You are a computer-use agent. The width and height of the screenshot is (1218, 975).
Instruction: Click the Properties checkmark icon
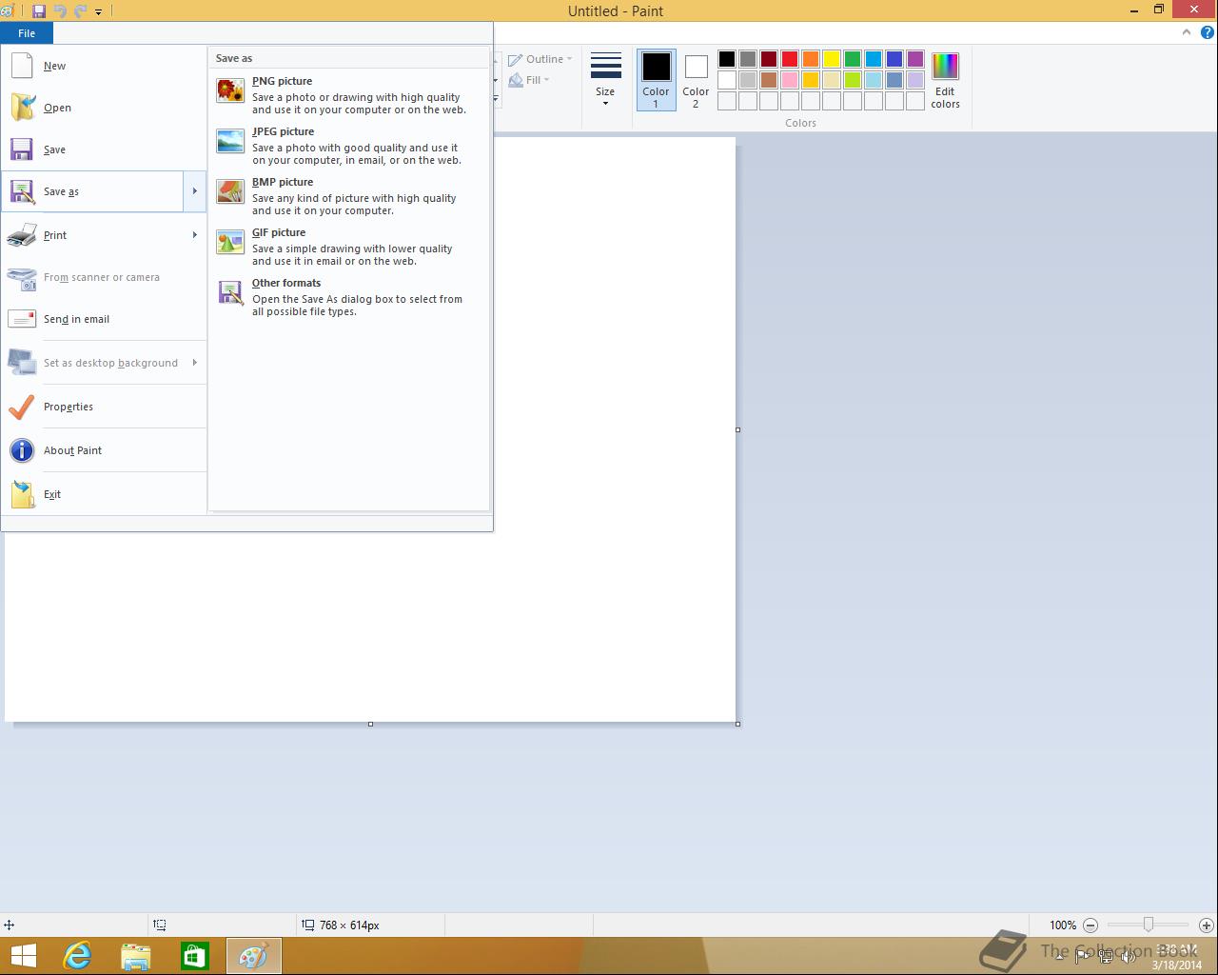tap(22, 407)
